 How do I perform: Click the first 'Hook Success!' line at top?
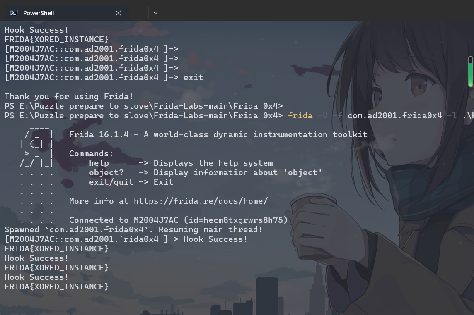click(x=36, y=30)
